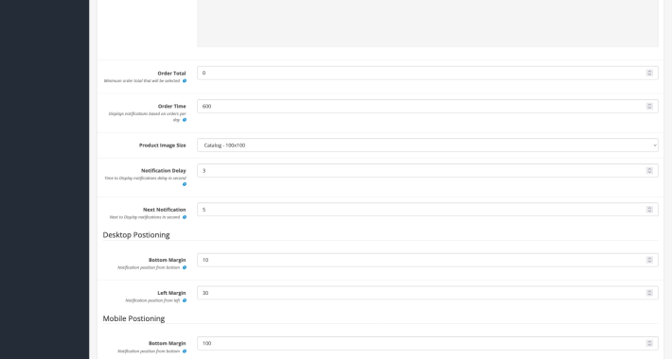This screenshot has width=672, height=359.
Task: Use the Desktop Bottom Margin spinner
Action: pyautogui.click(x=649, y=260)
